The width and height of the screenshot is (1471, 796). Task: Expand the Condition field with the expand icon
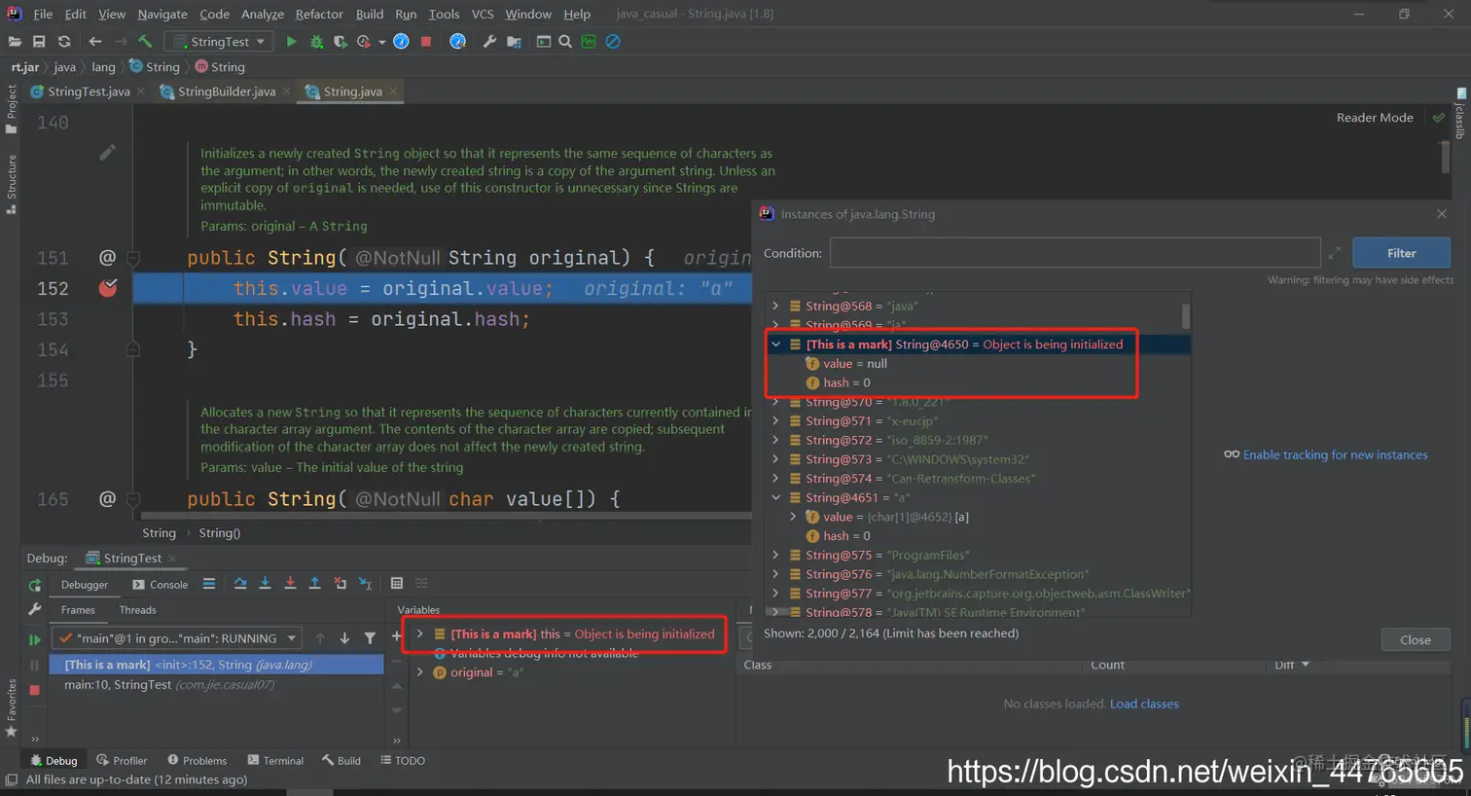tap(1335, 253)
